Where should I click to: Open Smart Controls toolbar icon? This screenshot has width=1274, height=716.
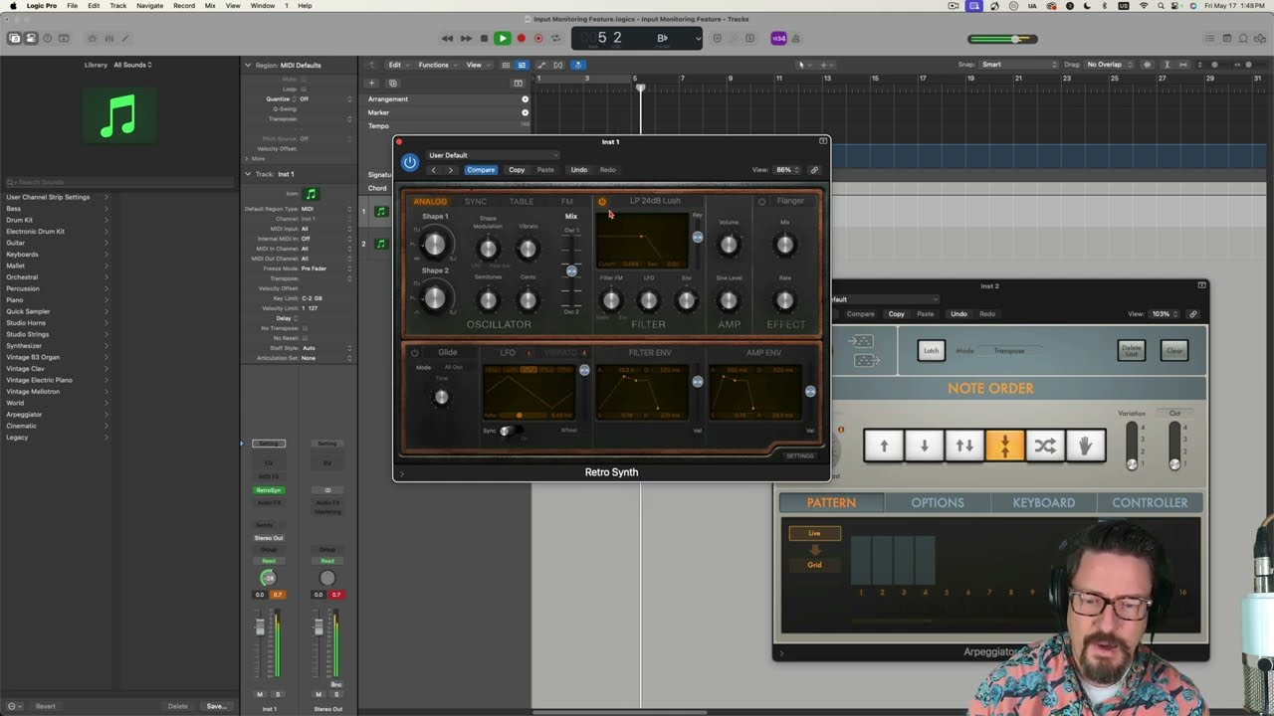92,39
